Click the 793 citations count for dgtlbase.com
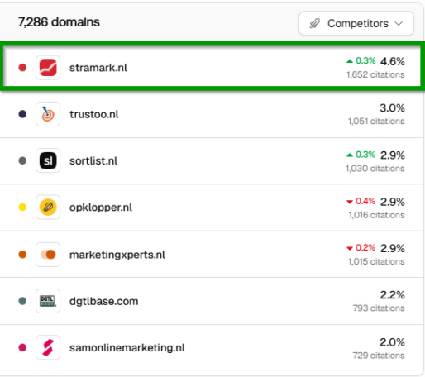Viewport: 425px width, 377px height. [379, 308]
